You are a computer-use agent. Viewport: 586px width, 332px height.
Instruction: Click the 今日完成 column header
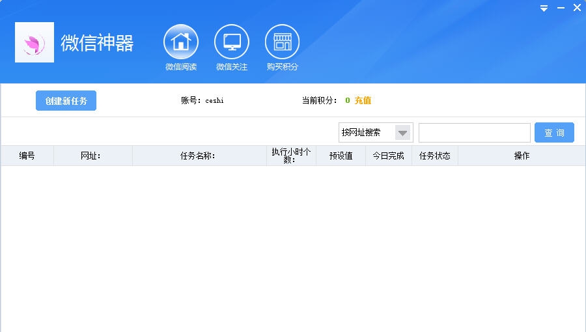(389, 156)
